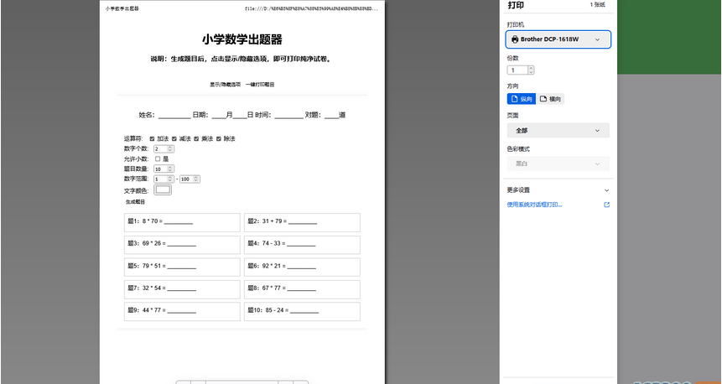Viewport: 722px width, 384px height.
Task: Enable the 允许小数 是 checkbox
Action: coord(158,158)
